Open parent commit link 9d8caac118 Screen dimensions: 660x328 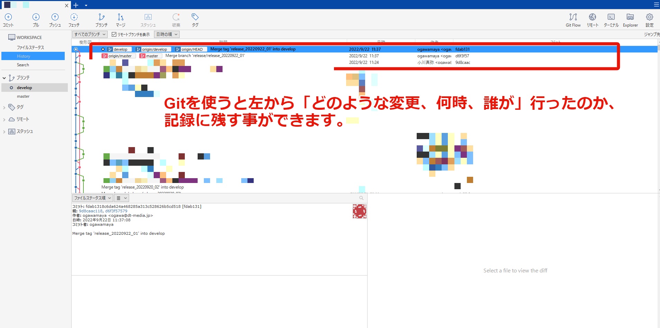91,211
